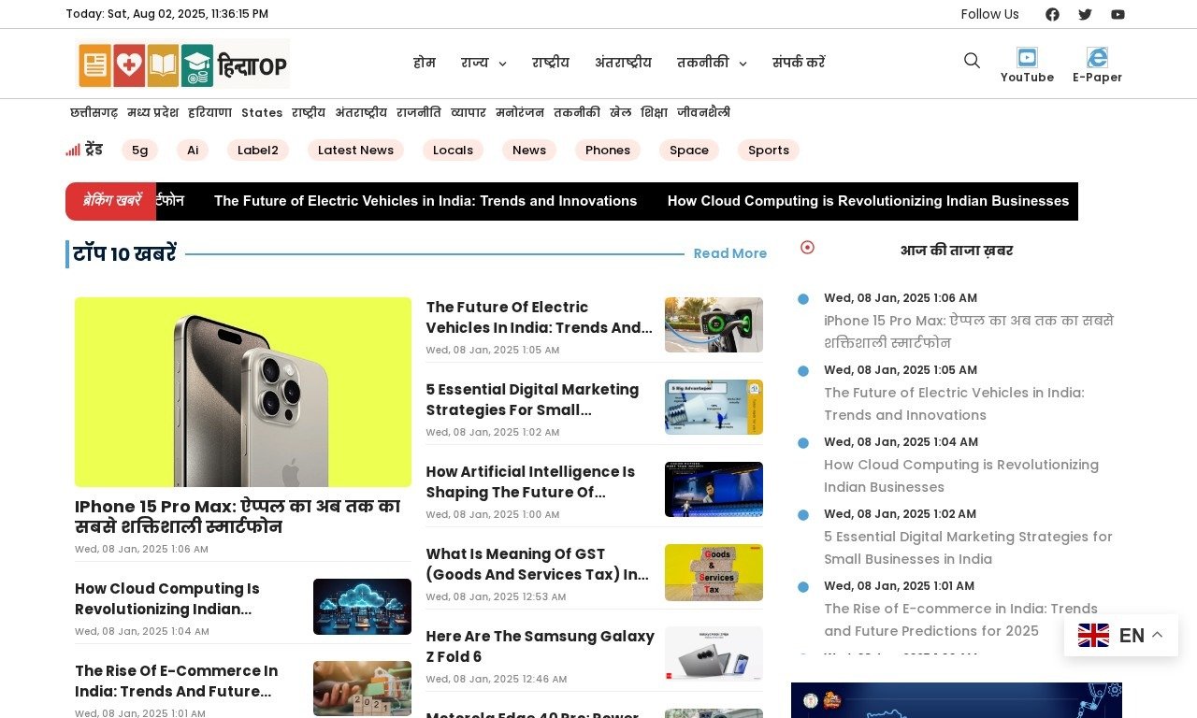The height and width of the screenshot is (718, 1197).
Task: Expand the राज्य navigation dropdown
Action: [483, 62]
